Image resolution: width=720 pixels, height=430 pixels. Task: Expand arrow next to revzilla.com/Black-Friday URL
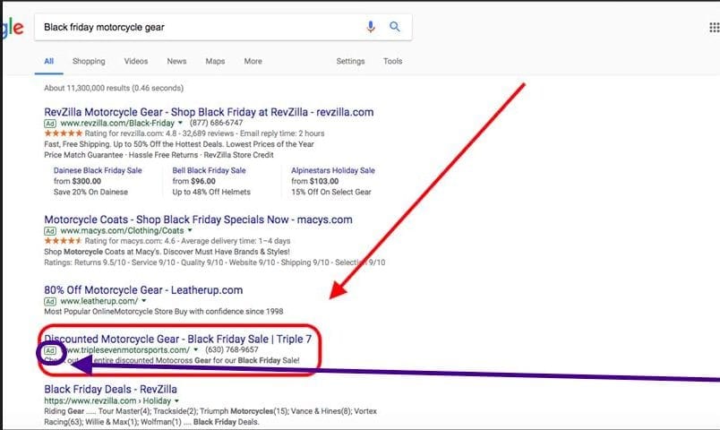tap(180, 123)
